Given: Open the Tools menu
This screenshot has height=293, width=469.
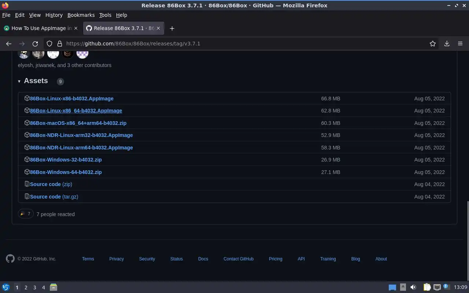Looking at the screenshot, I should [105, 15].
